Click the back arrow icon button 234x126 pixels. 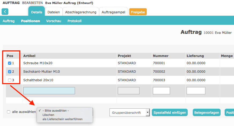coord(5,11)
